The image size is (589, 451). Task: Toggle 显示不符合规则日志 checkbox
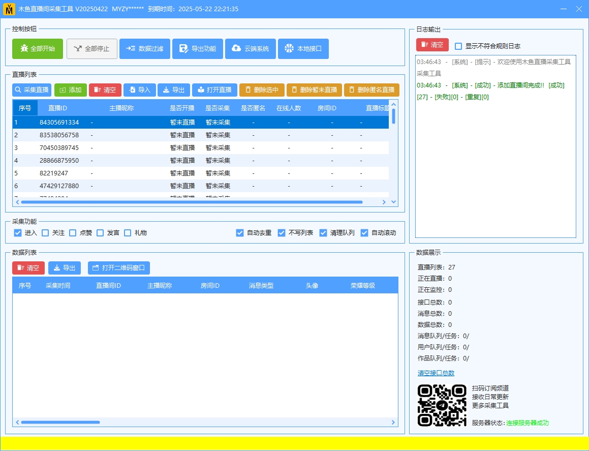click(458, 46)
